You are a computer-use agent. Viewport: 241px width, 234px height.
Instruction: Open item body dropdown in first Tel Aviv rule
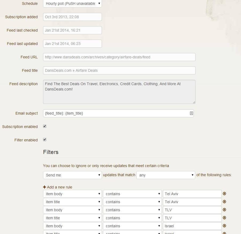72,194
